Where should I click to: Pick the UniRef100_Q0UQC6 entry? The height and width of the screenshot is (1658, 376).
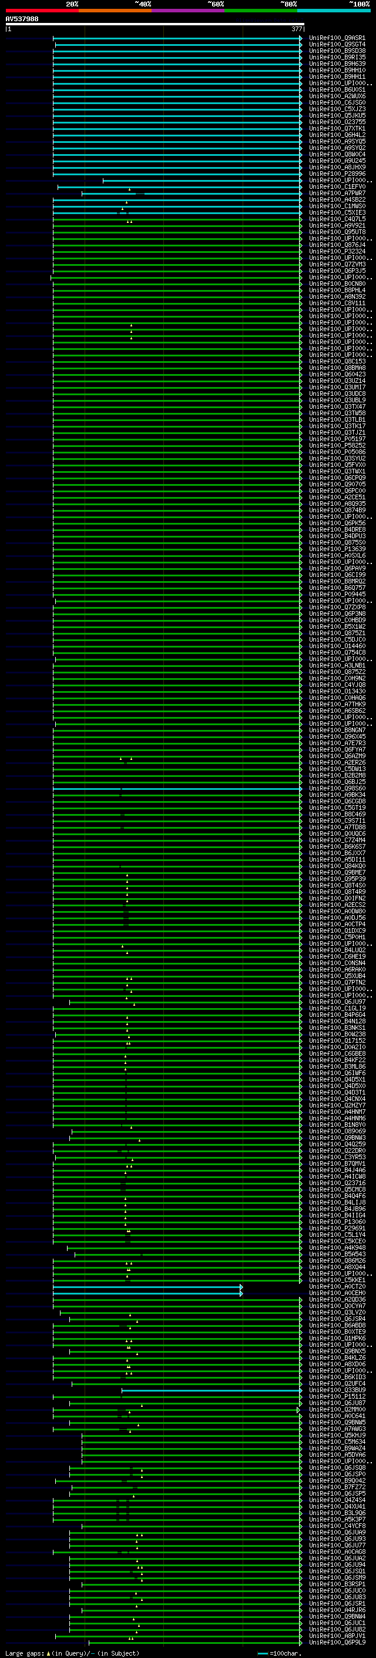pos(337,833)
